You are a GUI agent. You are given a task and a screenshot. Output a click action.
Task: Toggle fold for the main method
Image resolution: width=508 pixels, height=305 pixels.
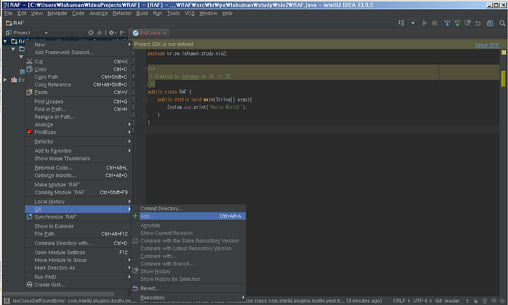(145, 100)
